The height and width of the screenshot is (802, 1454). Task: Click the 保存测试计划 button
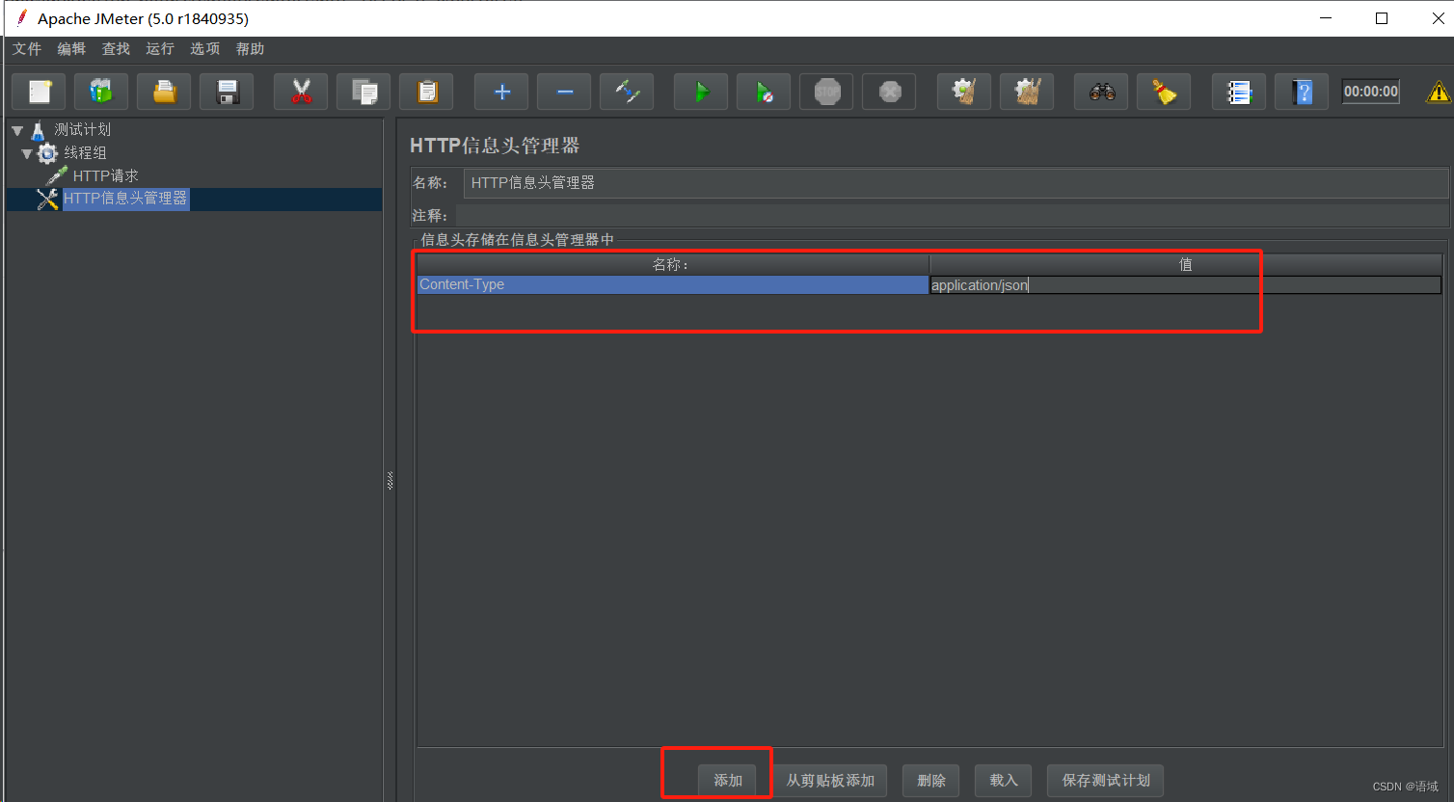tap(1106, 781)
